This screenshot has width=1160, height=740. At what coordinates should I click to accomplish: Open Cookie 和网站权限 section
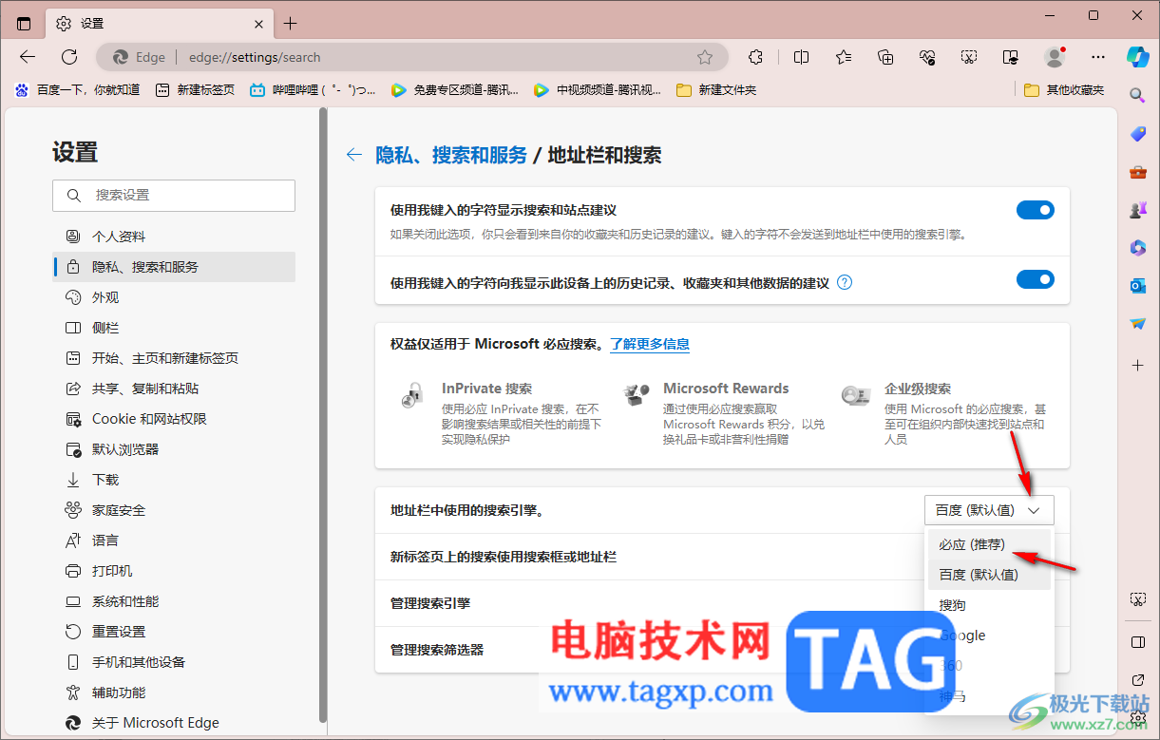[174, 419]
